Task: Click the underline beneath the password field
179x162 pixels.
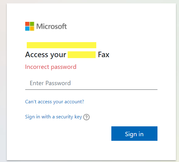Action: pos(91,90)
